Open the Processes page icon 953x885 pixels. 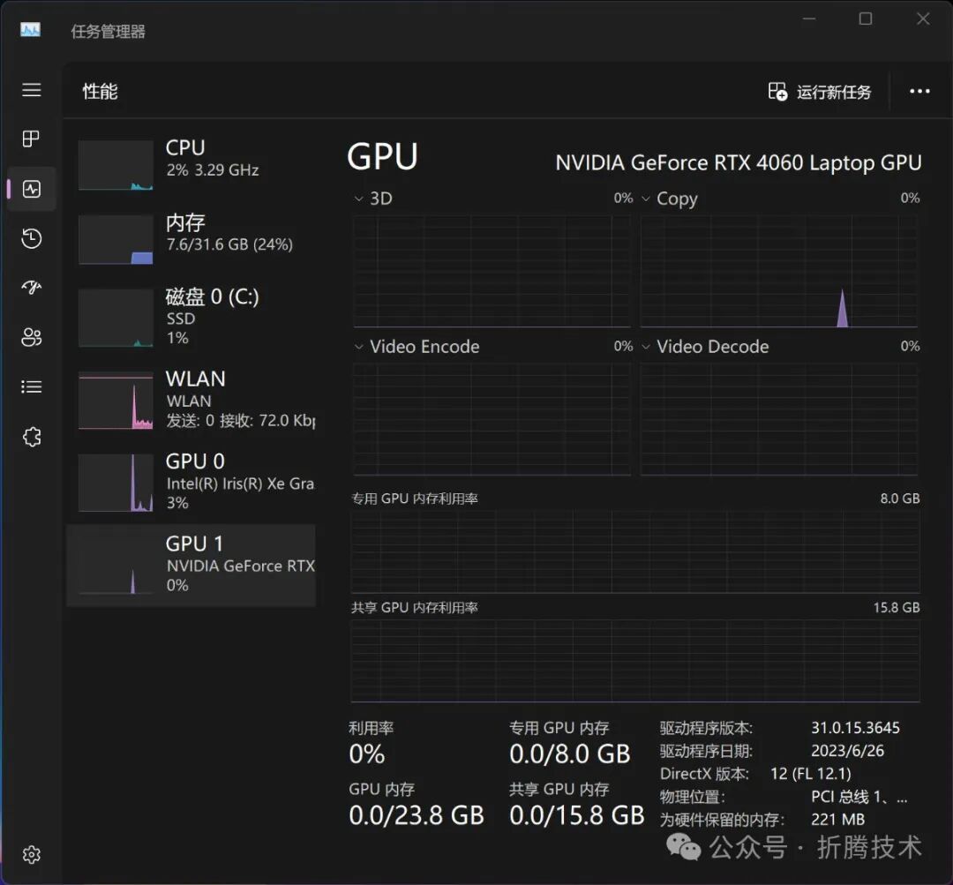click(x=31, y=139)
